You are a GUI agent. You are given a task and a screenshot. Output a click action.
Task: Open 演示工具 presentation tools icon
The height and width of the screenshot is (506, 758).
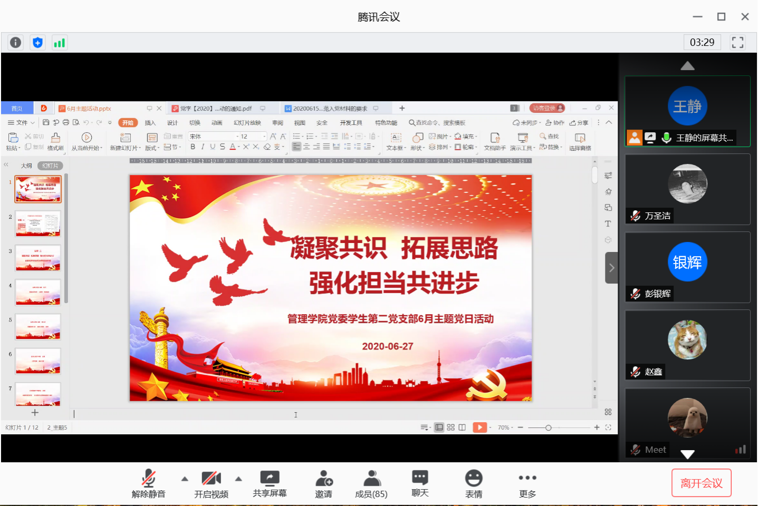(x=523, y=138)
